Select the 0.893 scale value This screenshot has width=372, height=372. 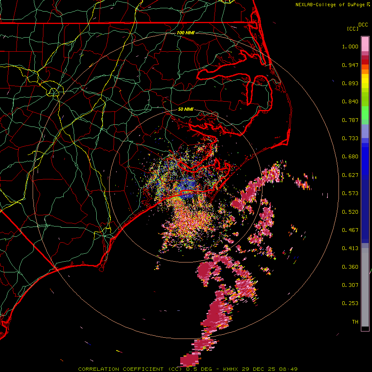(x=350, y=83)
